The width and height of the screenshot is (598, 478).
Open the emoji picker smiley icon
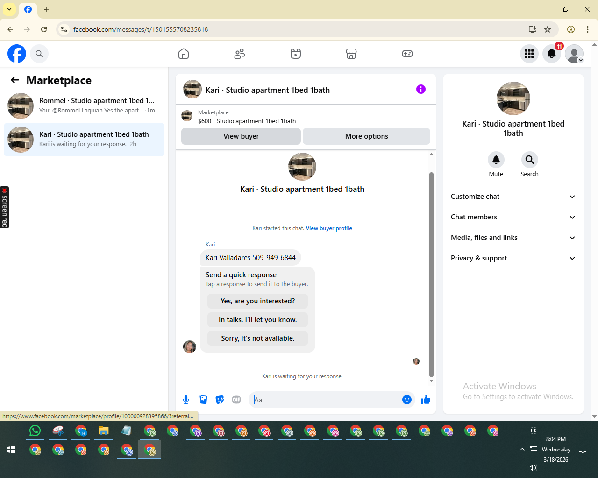click(407, 400)
